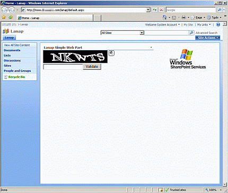The image size is (228, 193).
Task: Open the My Links dropdown menu
Action: pyautogui.click(x=204, y=25)
